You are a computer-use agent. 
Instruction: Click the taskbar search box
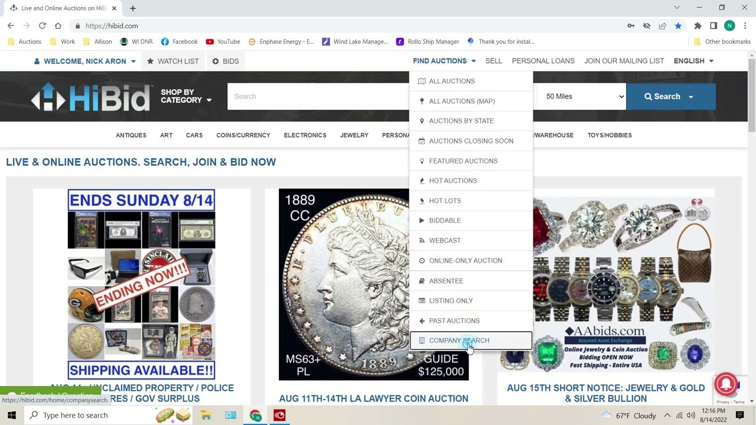tap(109, 415)
